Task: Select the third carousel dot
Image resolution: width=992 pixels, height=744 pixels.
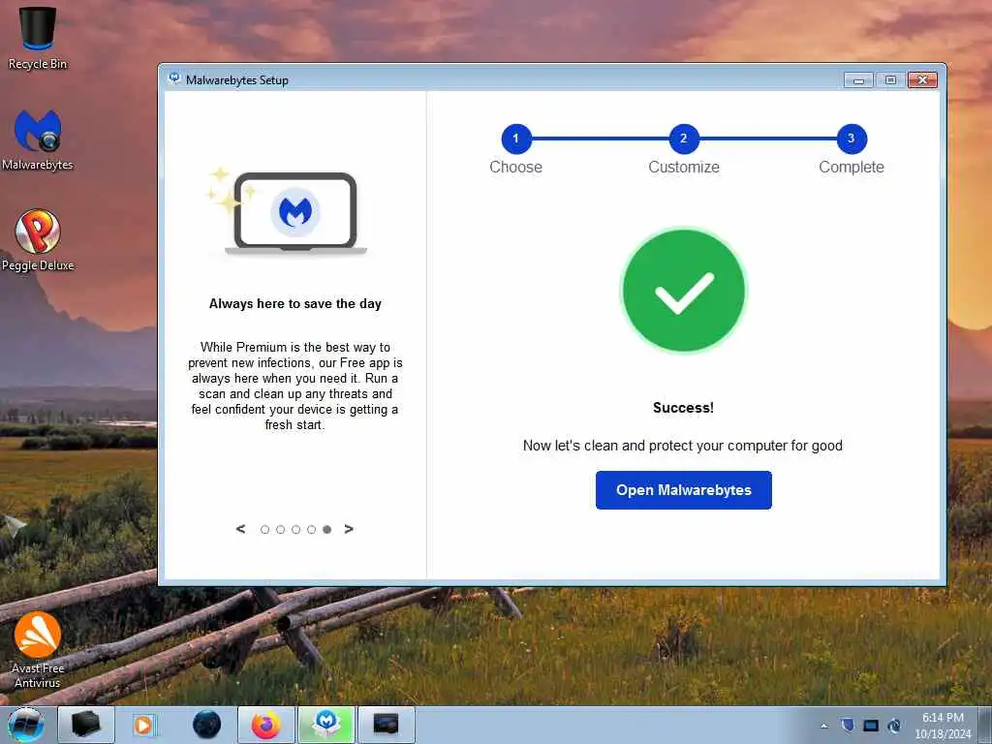Action: click(x=296, y=530)
